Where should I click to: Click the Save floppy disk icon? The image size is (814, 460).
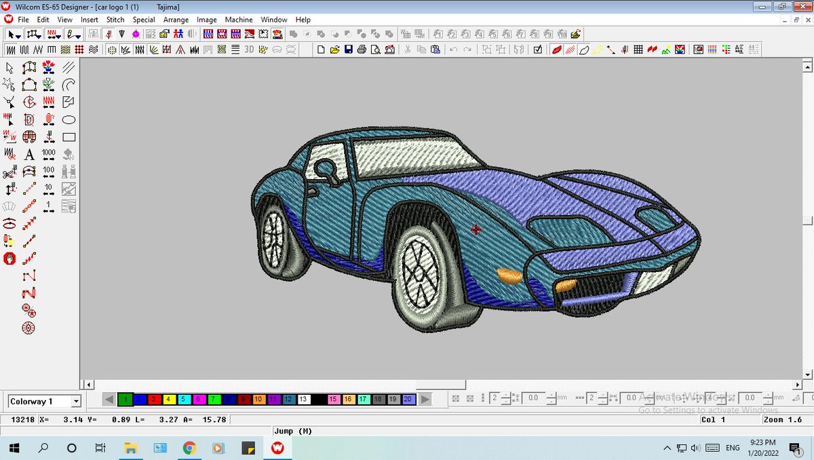coord(348,50)
